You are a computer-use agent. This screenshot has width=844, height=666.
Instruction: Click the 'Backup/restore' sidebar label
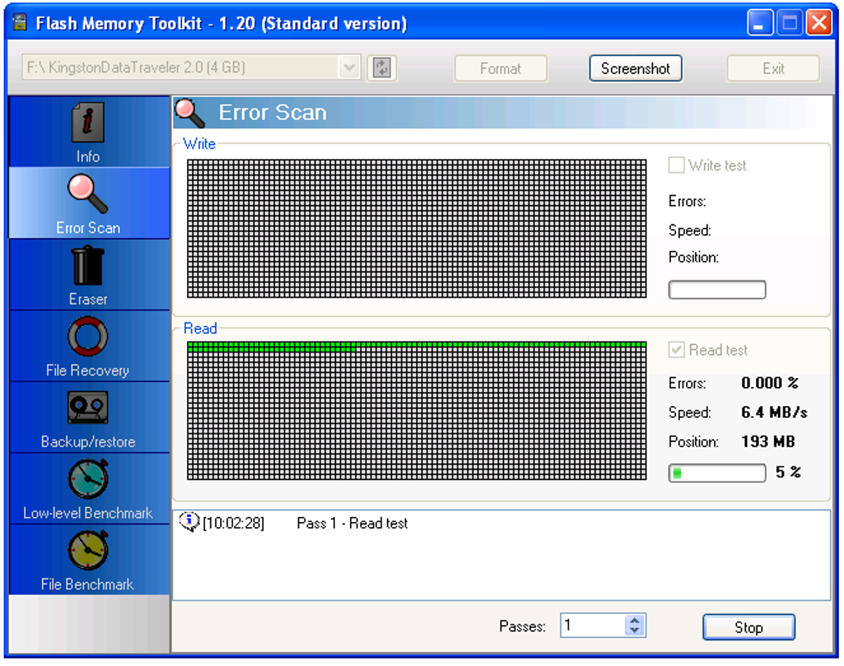pyautogui.click(x=88, y=442)
